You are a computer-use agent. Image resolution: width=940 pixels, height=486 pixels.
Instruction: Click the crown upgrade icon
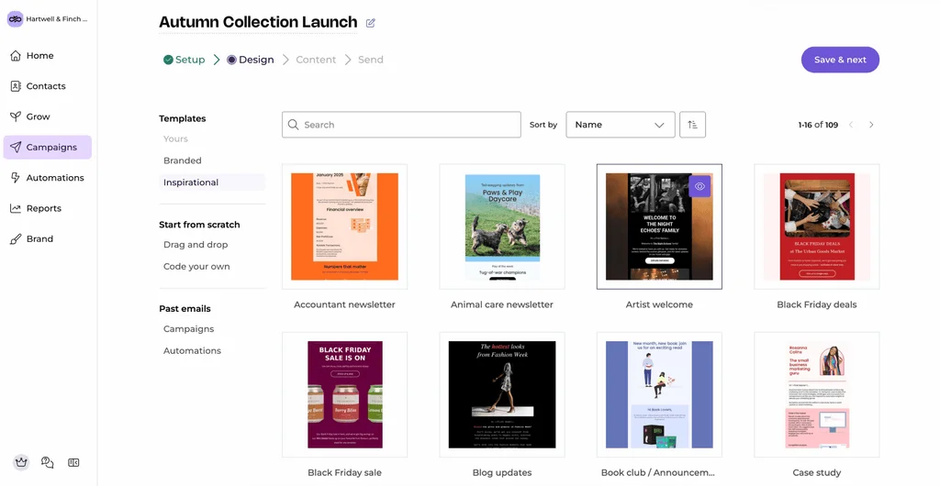(x=21, y=463)
